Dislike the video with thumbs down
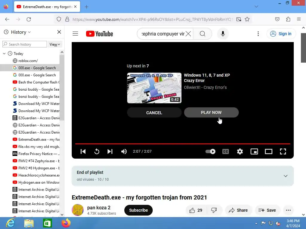Image resolution: width=306 pixels, height=229 pixels. tap(214, 210)
